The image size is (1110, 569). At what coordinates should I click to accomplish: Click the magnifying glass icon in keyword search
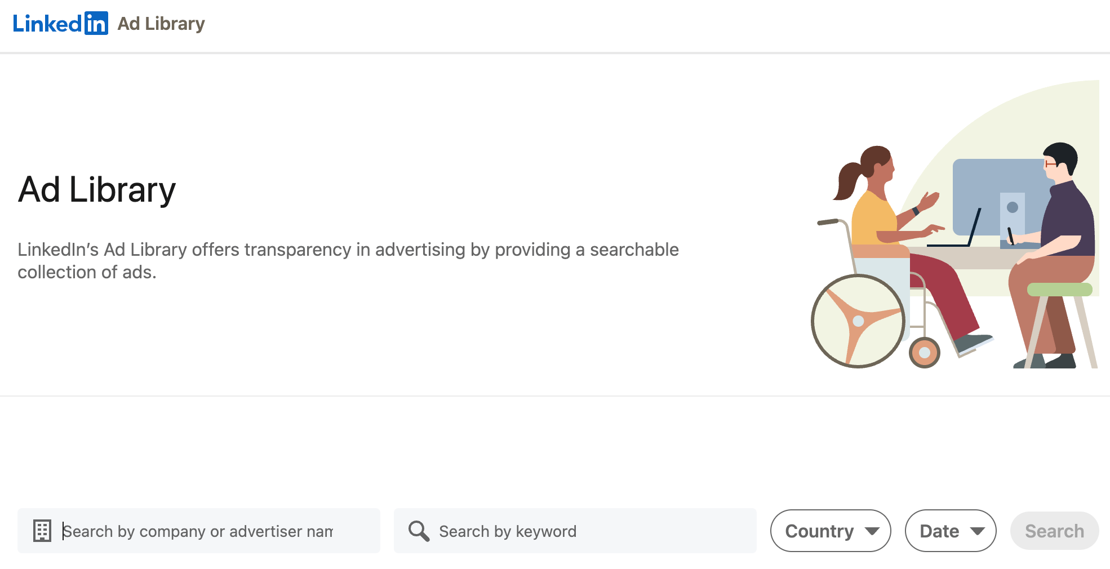[418, 530]
